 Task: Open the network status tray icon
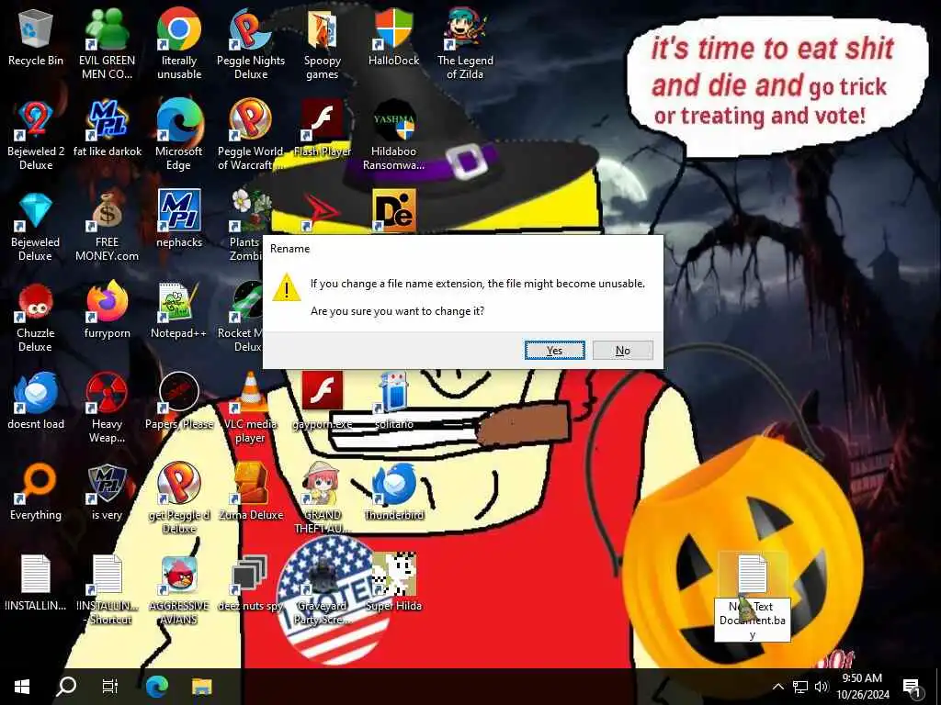(800, 687)
